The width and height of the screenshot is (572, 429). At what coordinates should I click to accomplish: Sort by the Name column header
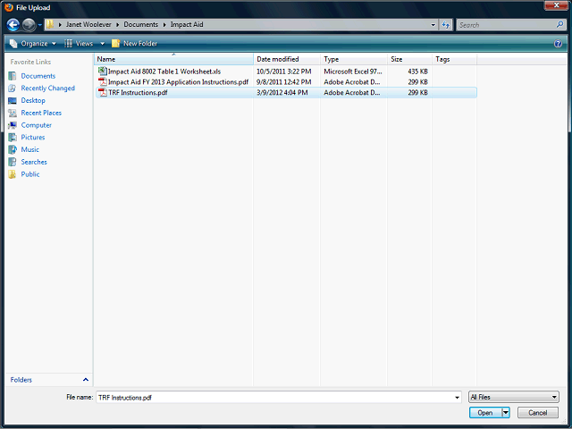tap(173, 59)
